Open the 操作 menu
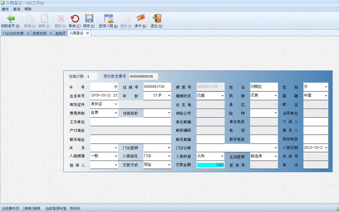The image size is (339, 212). [5, 9]
